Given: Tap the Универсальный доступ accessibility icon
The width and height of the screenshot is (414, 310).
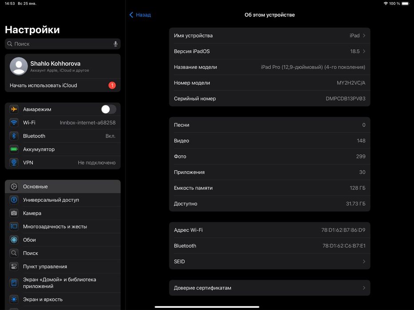Looking at the screenshot, I should [x=14, y=200].
